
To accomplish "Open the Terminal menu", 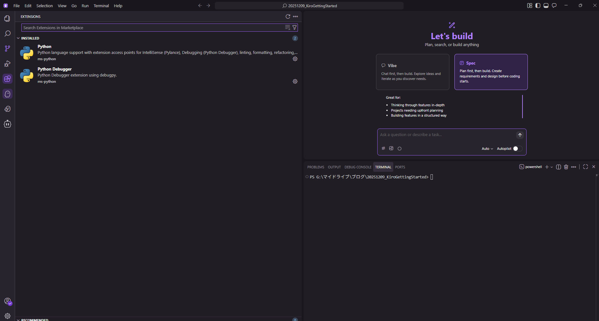I will click(x=101, y=6).
